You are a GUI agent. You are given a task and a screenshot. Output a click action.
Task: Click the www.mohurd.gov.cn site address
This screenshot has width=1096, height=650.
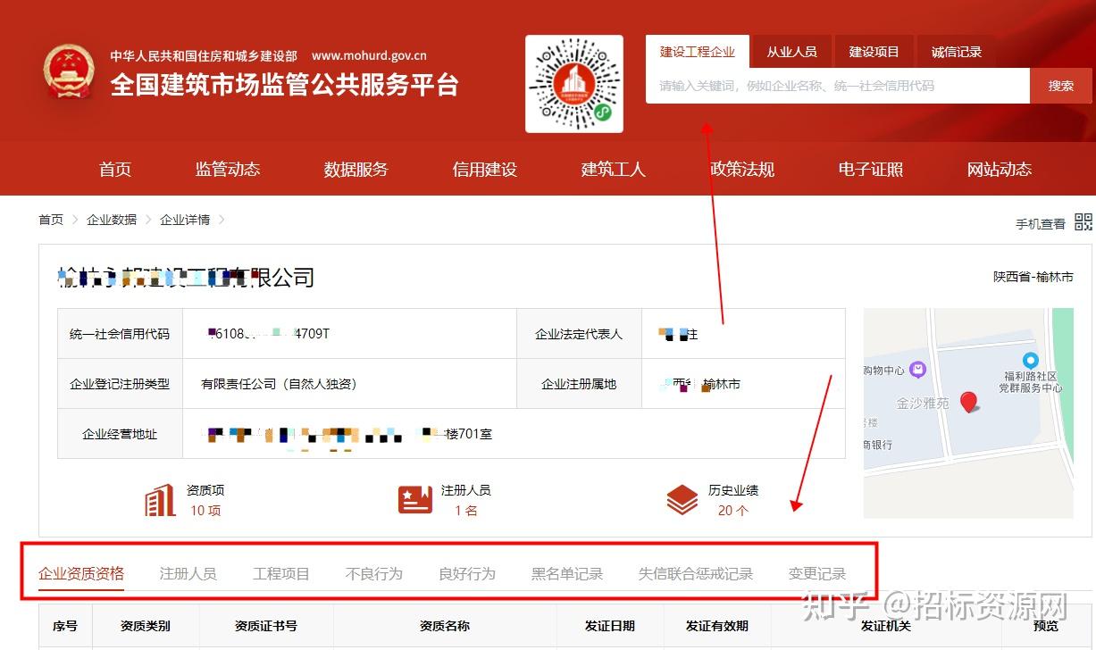369,55
